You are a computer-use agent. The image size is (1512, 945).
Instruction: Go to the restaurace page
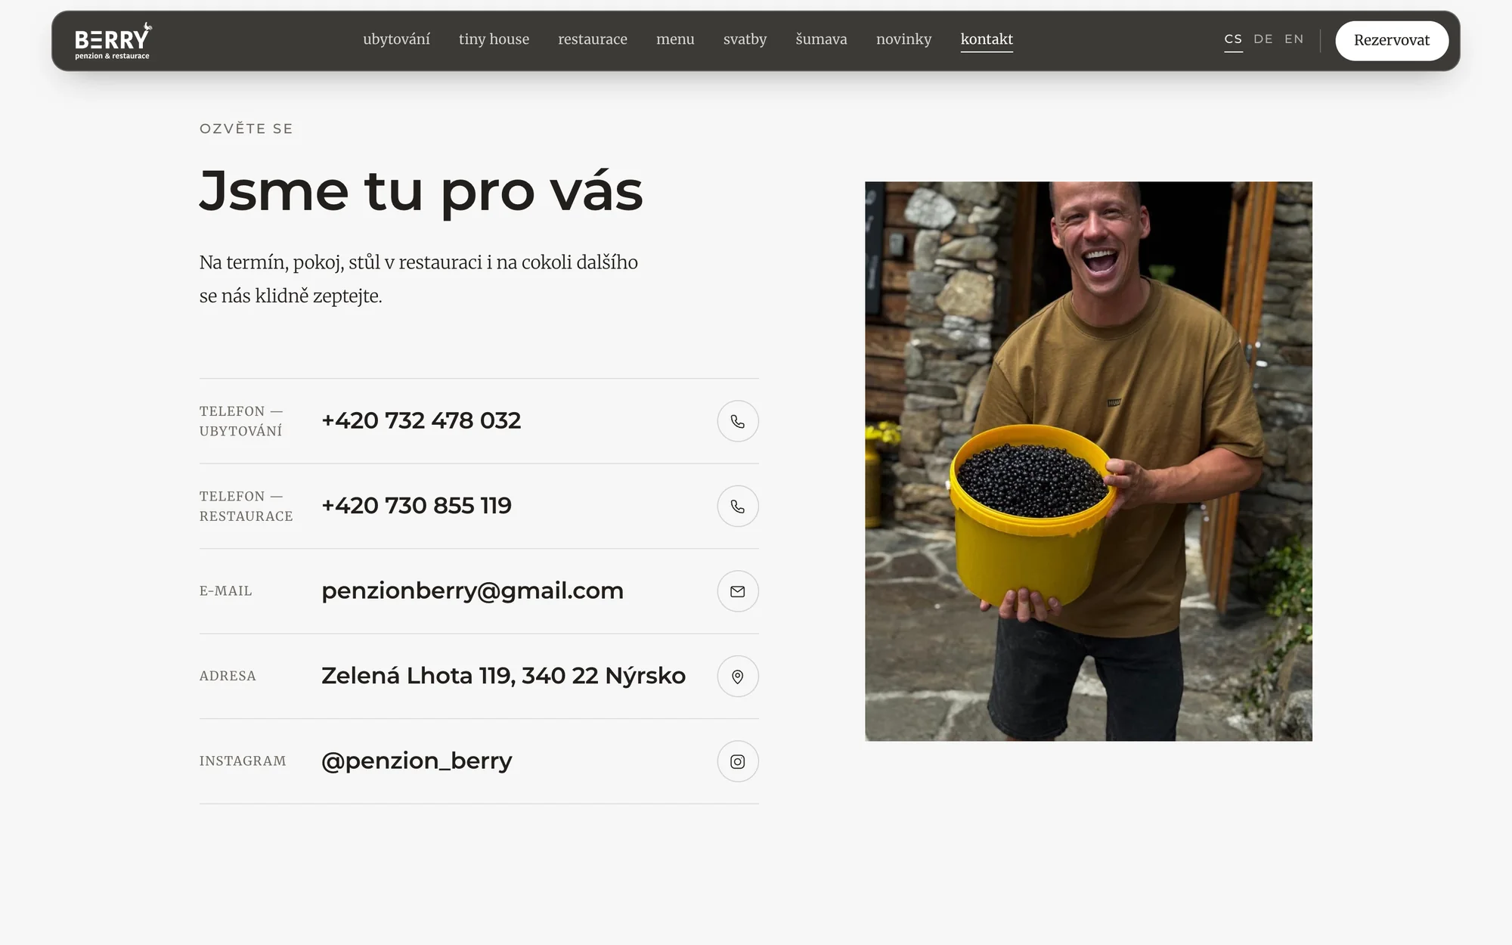[593, 39]
